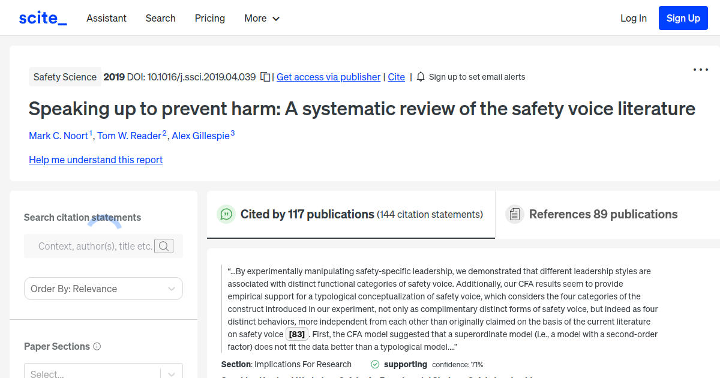Open the overflow menu with three dots
Screen dimensions: 720x378
700,70
